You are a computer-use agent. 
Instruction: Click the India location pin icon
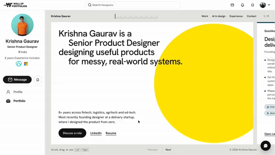(19, 52)
